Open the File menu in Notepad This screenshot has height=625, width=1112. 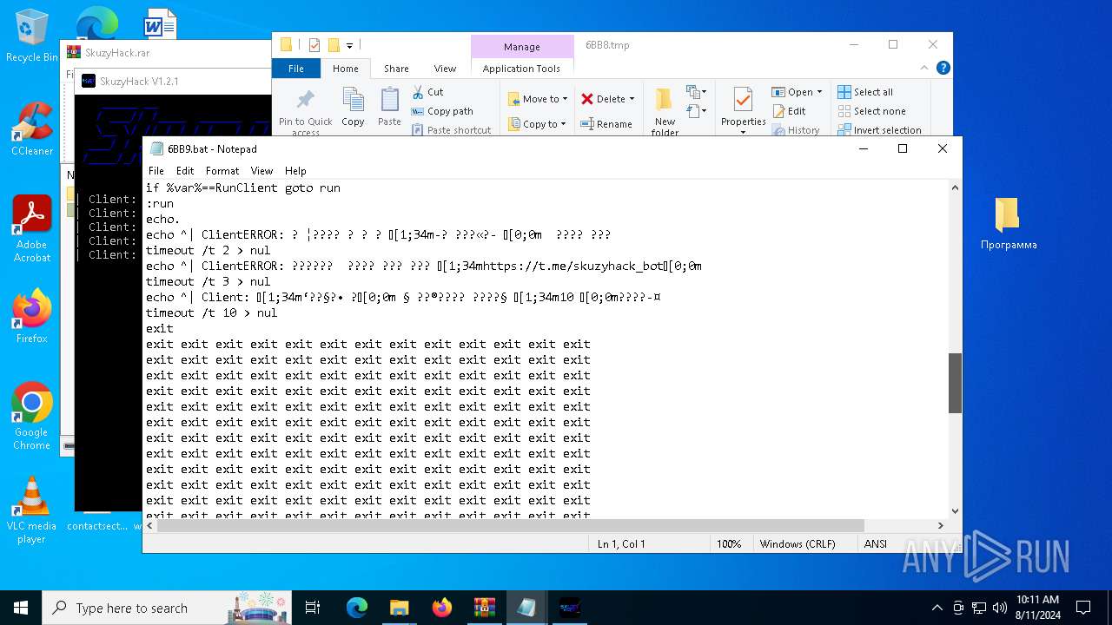pos(156,171)
